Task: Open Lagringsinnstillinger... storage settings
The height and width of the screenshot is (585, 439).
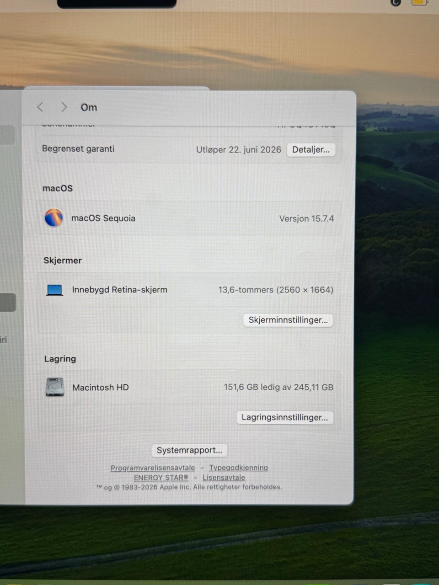Action: coord(284,417)
